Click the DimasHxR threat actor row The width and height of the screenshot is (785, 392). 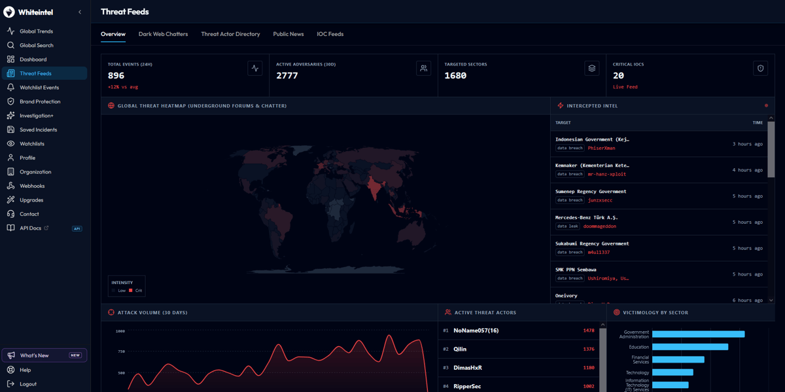point(519,368)
